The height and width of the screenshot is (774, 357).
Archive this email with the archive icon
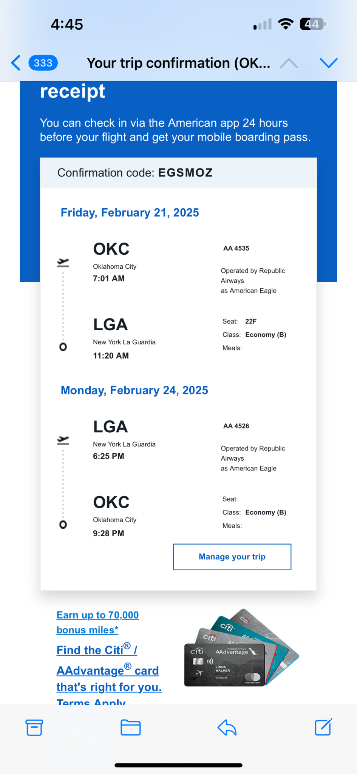[34, 728]
